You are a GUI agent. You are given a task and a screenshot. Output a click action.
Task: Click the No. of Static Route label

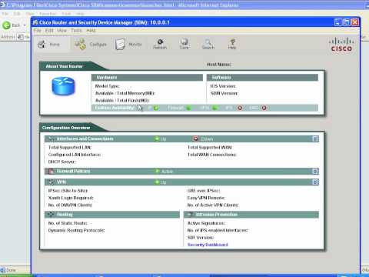(x=68, y=223)
